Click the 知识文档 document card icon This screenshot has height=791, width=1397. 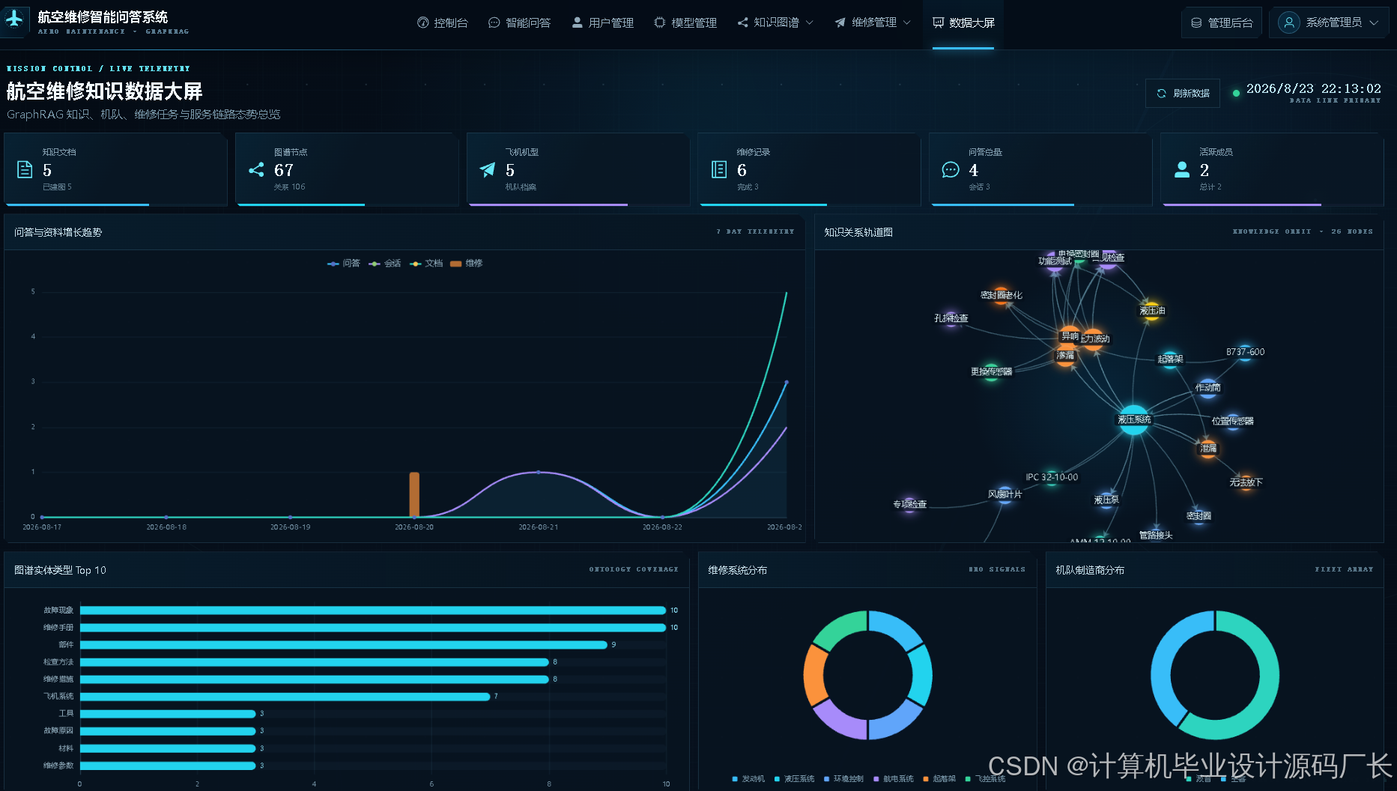pos(25,169)
